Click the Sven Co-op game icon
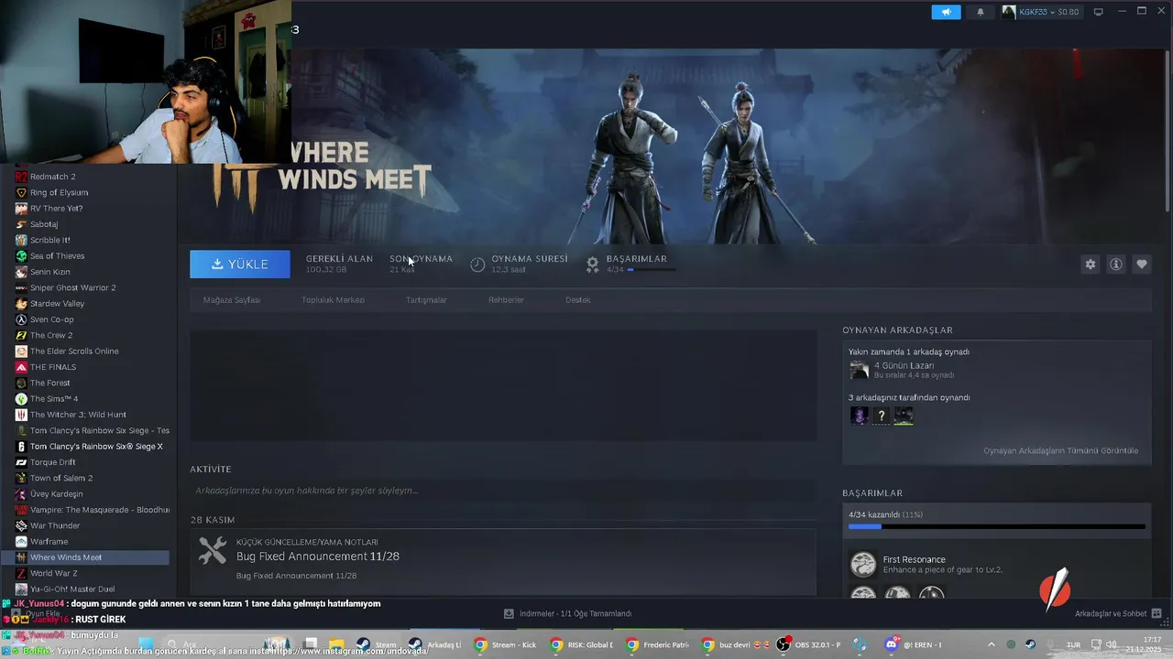Screen dimensions: 1173x659 [21, 319]
